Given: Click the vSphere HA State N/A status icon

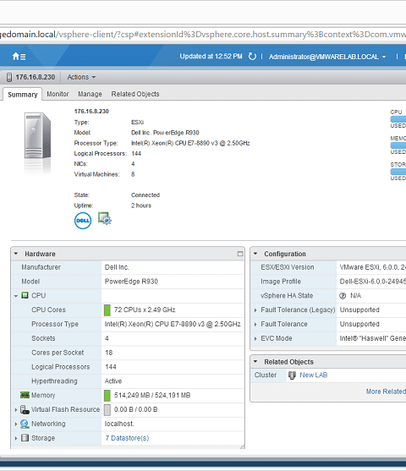Looking at the screenshot, I should click(x=343, y=296).
